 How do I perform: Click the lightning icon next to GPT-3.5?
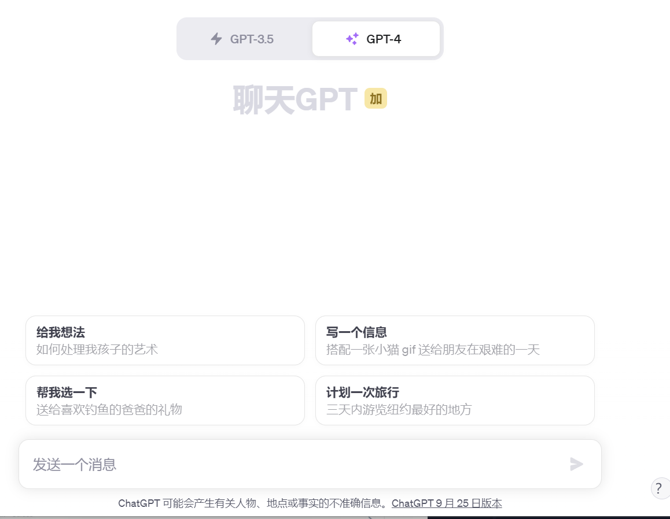(215, 39)
